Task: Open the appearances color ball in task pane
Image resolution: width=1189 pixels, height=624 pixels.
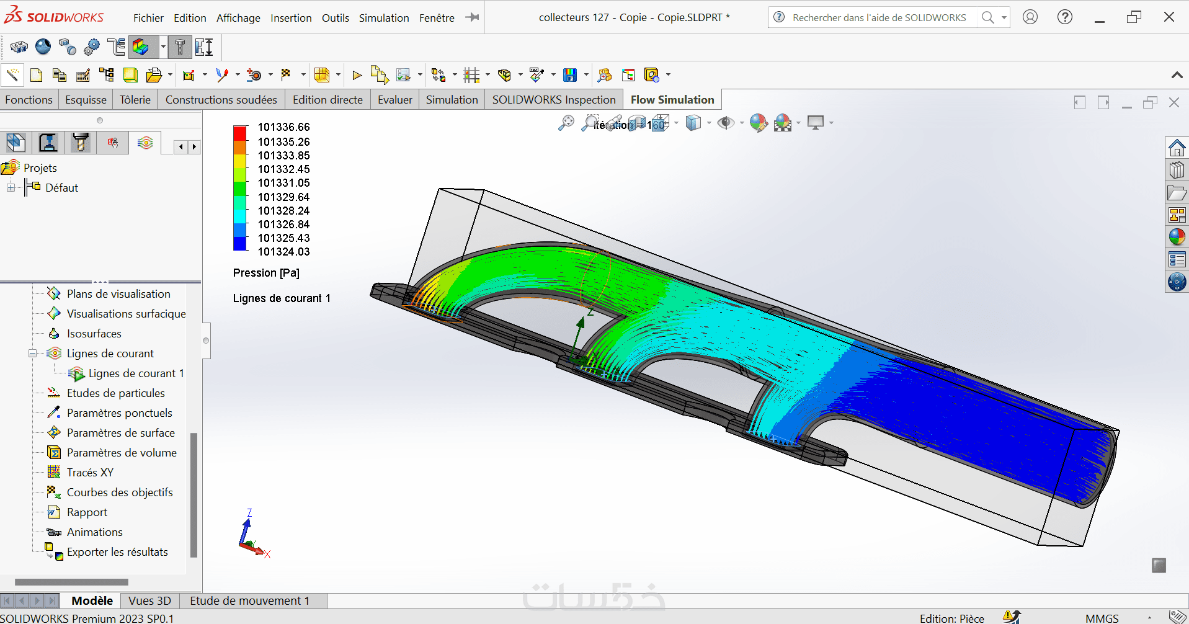Action: coord(1177,237)
